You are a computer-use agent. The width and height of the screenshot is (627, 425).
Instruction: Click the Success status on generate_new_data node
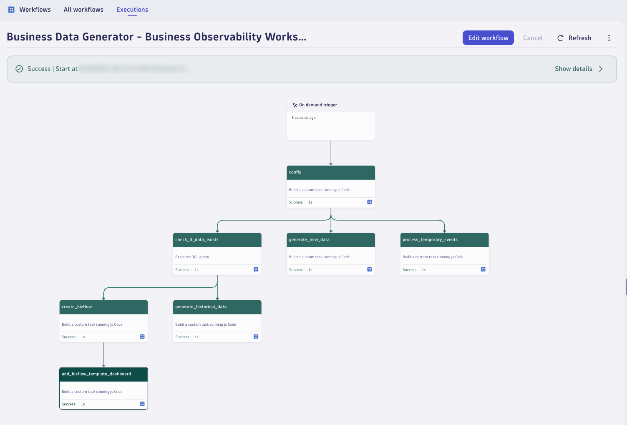(296, 270)
